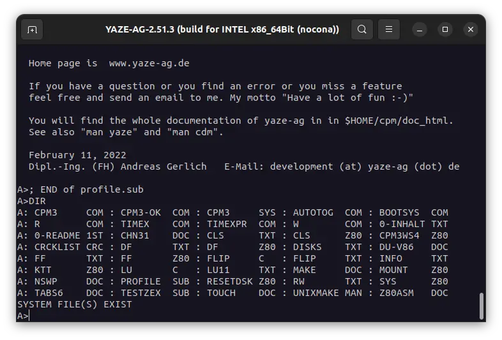Click the file name 0-README
The image size is (502, 340).
tap(57, 236)
